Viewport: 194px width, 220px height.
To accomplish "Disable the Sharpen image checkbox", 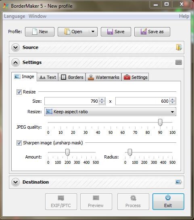I will pyautogui.click(x=19, y=143).
